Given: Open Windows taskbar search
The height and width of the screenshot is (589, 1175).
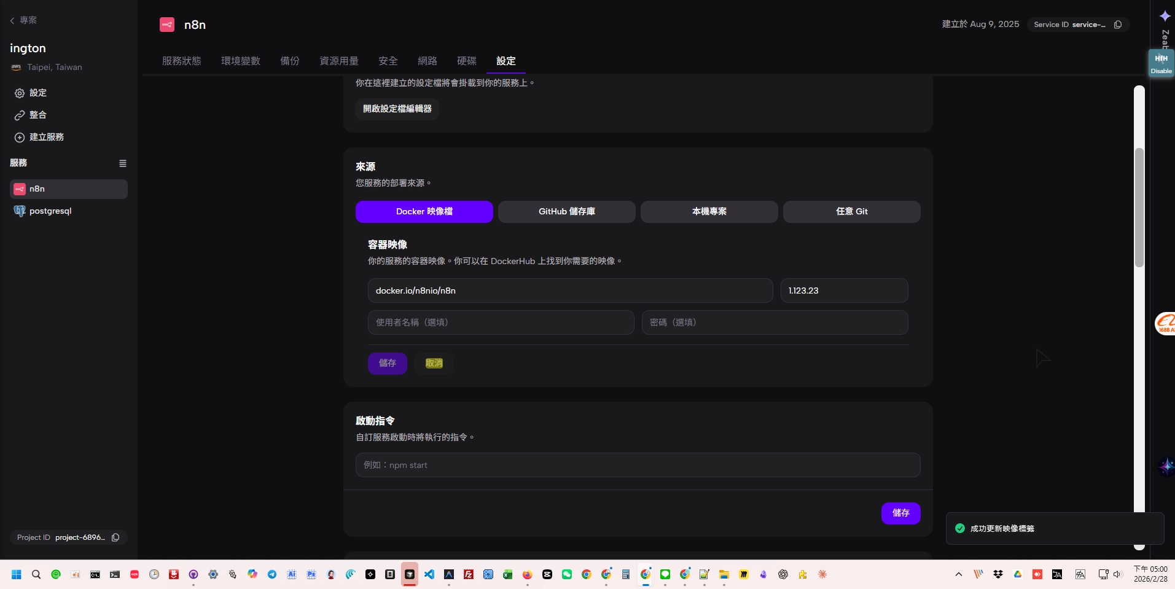Looking at the screenshot, I should click(36, 575).
